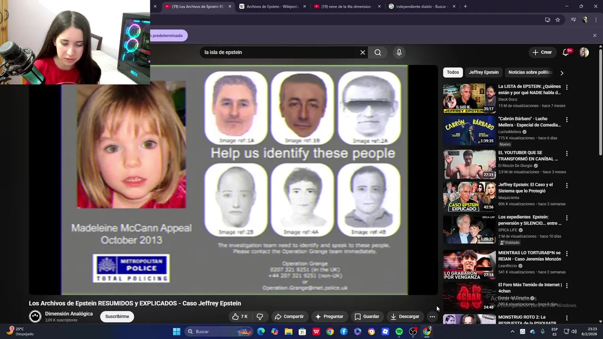The height and width of the screenshot is (339, 603).
Task: Open EL YOUTUBER QUE SE TRANSFORMÓ thumbnail
Action: click(x=469, y=164)
